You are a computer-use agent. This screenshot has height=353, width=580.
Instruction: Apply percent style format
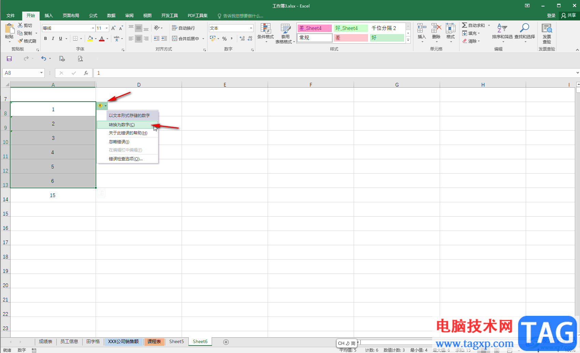pyautogui.click(x=224, y=39)
